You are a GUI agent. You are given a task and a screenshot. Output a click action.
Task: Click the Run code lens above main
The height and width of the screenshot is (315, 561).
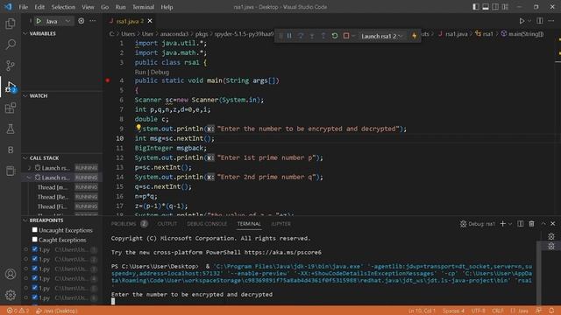(140, 72)
